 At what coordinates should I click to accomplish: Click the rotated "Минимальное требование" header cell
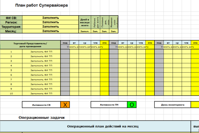coord(114,22)
